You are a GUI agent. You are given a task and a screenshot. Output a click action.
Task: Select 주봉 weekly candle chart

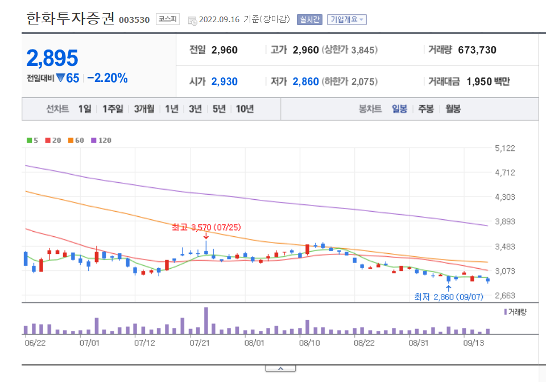point(426,109)
